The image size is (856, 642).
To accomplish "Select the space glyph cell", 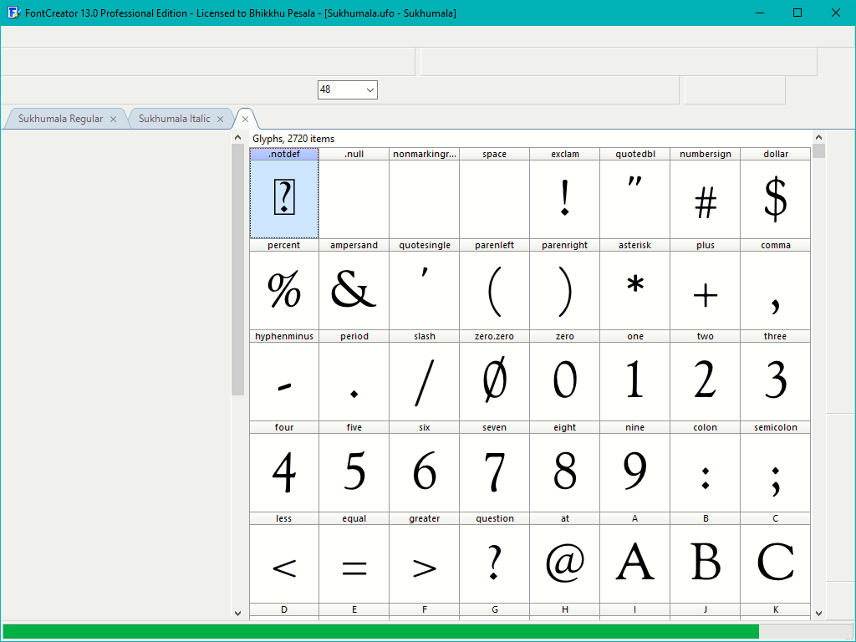I will point(494,193).
